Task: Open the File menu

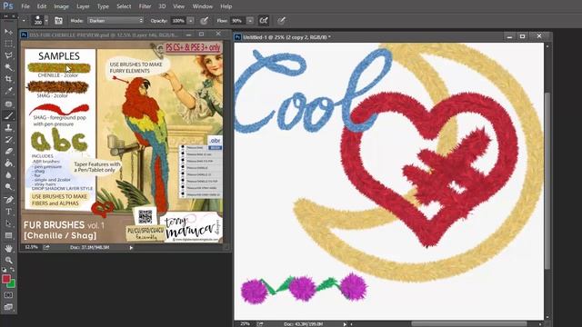Action: [x=25, y=6]
